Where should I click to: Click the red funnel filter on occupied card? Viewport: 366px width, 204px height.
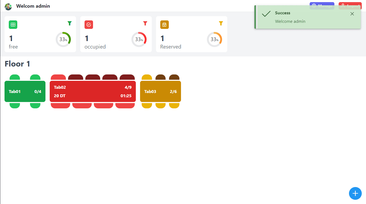point(145,23)
